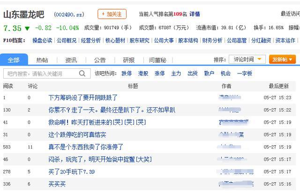This screenshot has width=300, height=193.
Task: Switch to the 全部 tab
Action: tap(14, 60)
